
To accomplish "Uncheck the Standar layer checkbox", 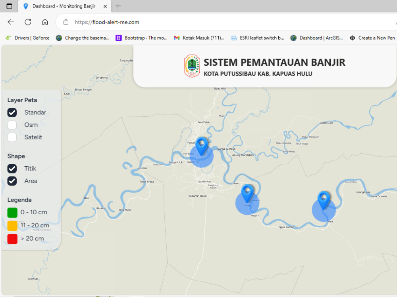I will [x=12, y=112].
